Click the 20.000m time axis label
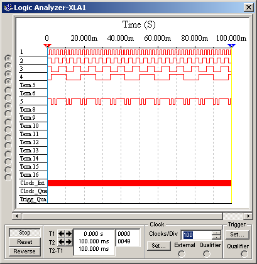 coord(84,38)
